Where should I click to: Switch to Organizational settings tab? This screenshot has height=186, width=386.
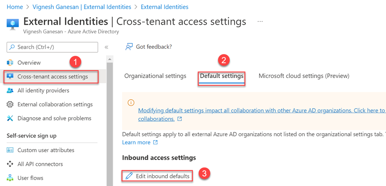click(x=155, y=76)
